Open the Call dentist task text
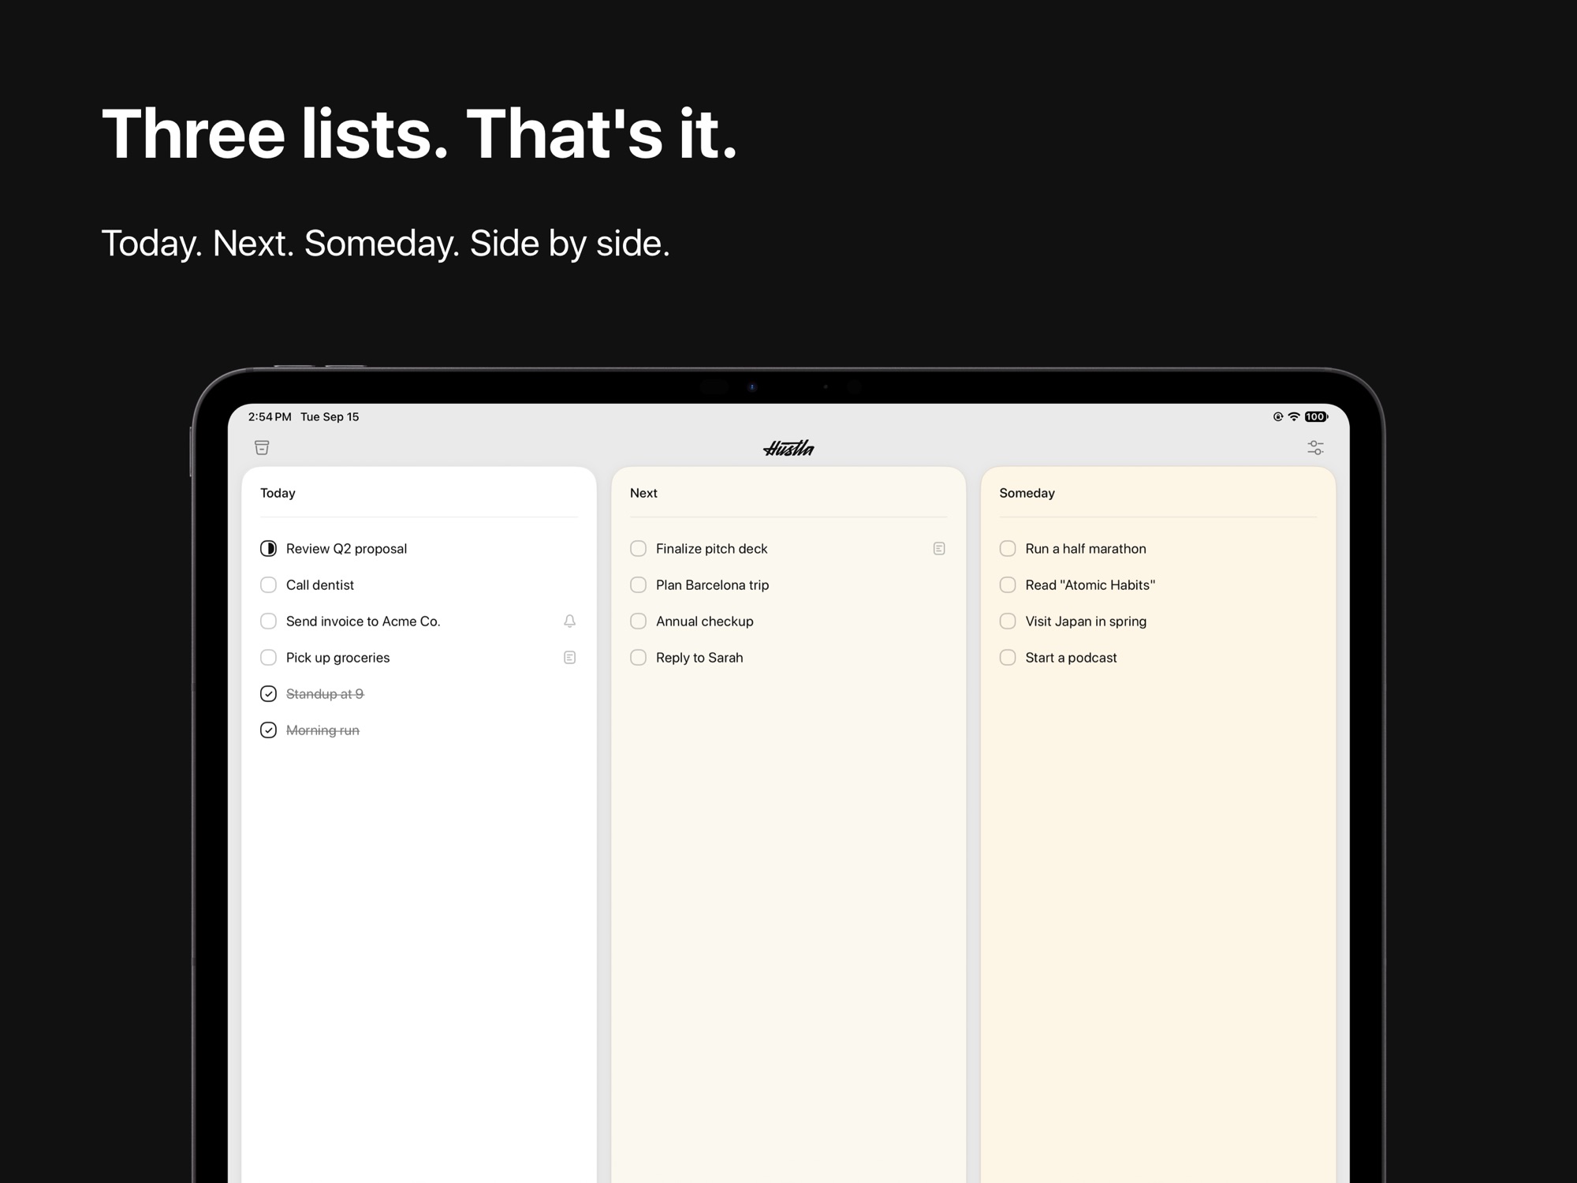 [319, 585]
